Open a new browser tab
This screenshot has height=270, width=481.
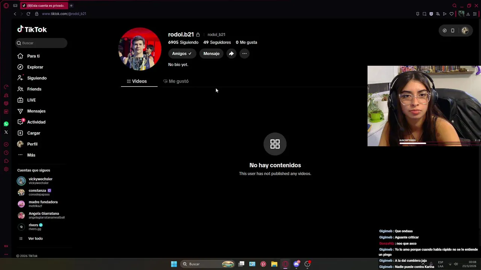point(71,6)
